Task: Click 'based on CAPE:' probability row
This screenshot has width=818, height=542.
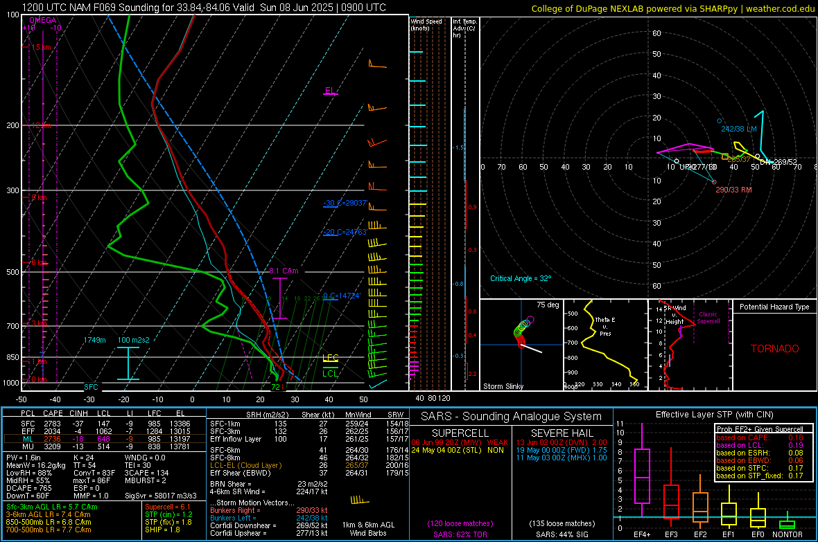Action: (760, 437)
